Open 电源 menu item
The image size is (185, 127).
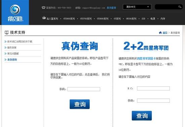click(153, 18)
